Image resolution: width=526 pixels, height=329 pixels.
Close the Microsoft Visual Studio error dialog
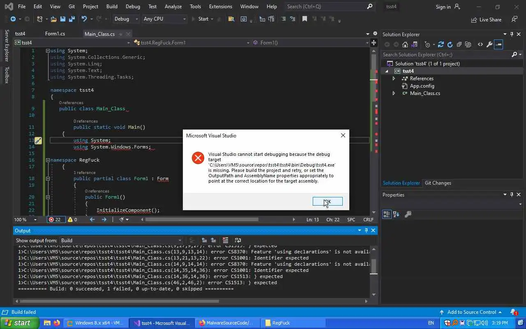pyautogui.click(x=343, y=135)
